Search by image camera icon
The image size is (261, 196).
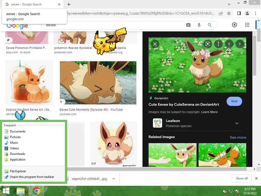click(x=188, y=25)
